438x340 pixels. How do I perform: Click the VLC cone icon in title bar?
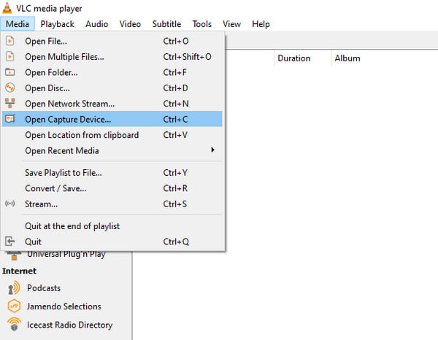click(7, 8)
